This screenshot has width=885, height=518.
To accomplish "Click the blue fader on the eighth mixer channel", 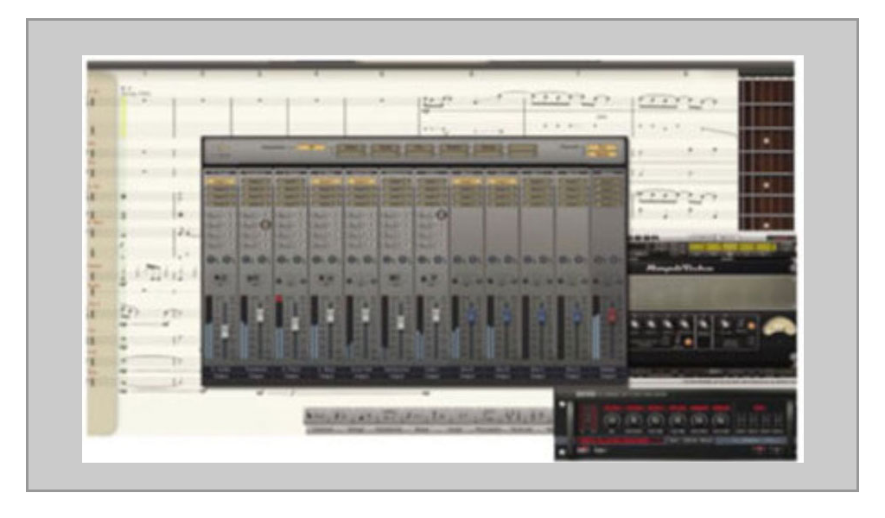I will coord(472,316).
